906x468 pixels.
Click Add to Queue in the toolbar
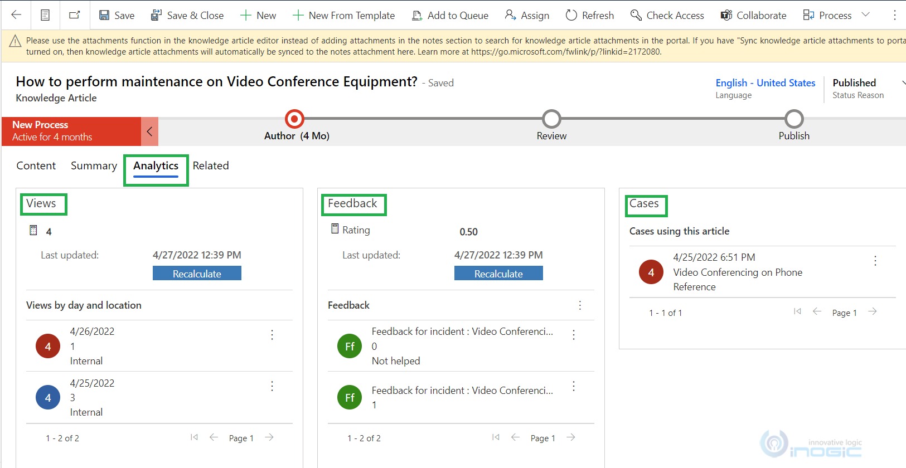tap(450, 15)
